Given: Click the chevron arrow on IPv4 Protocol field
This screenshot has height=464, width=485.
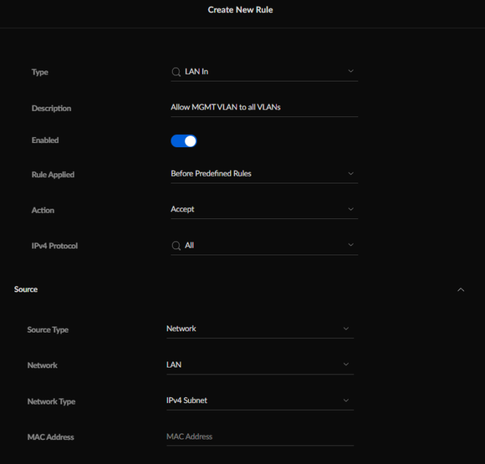Looking at the screenshot, I should [x=351, y=245].
